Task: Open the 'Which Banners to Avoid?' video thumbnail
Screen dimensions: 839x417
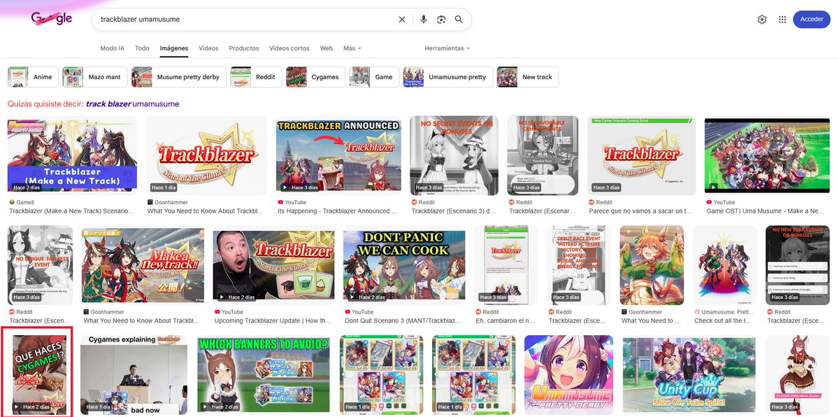Action: click(264, 374)
